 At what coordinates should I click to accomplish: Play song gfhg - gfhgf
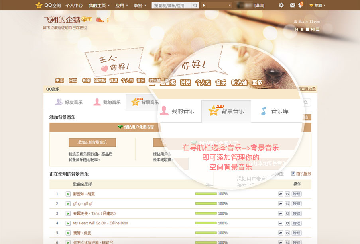coord(68,204)
